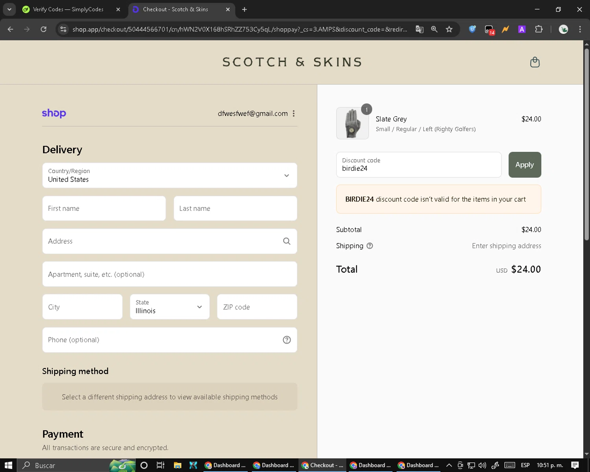Click the translate page icon
This screenshot has width=590, height=472.
[420, 29]
